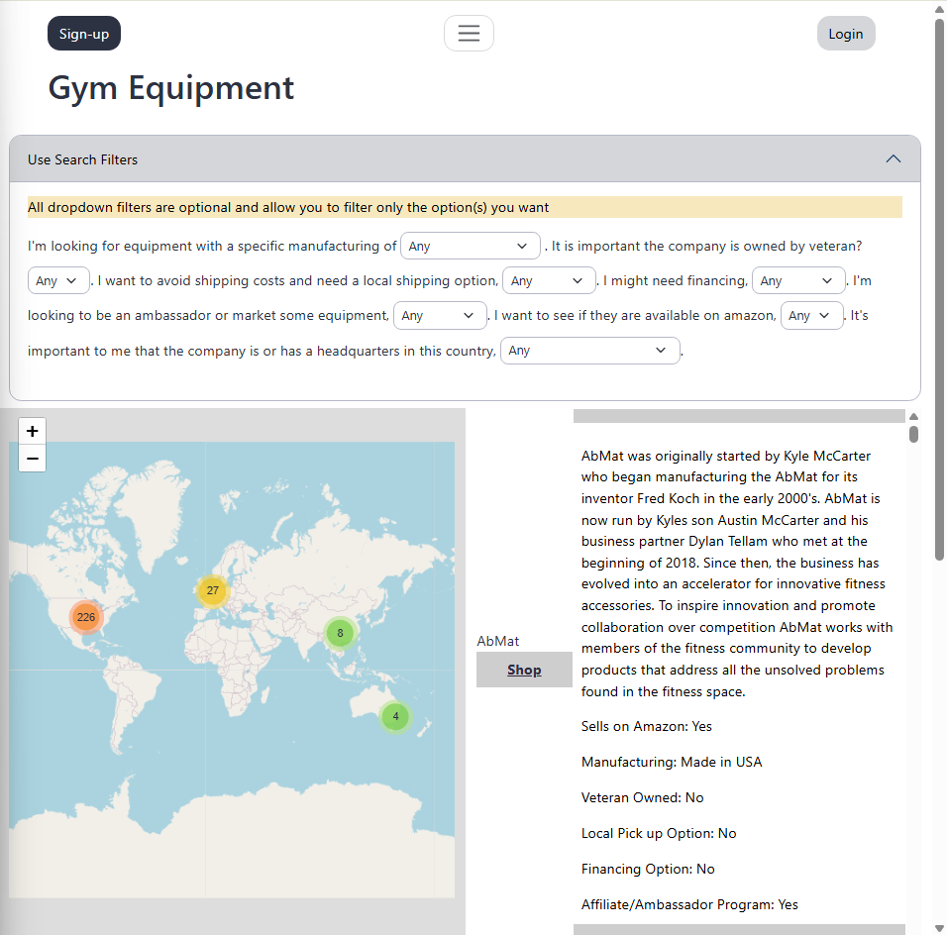The height and width of the screenshot is (935, 947).
Task: Click the Sign-up button
Action: click(84, 34)
